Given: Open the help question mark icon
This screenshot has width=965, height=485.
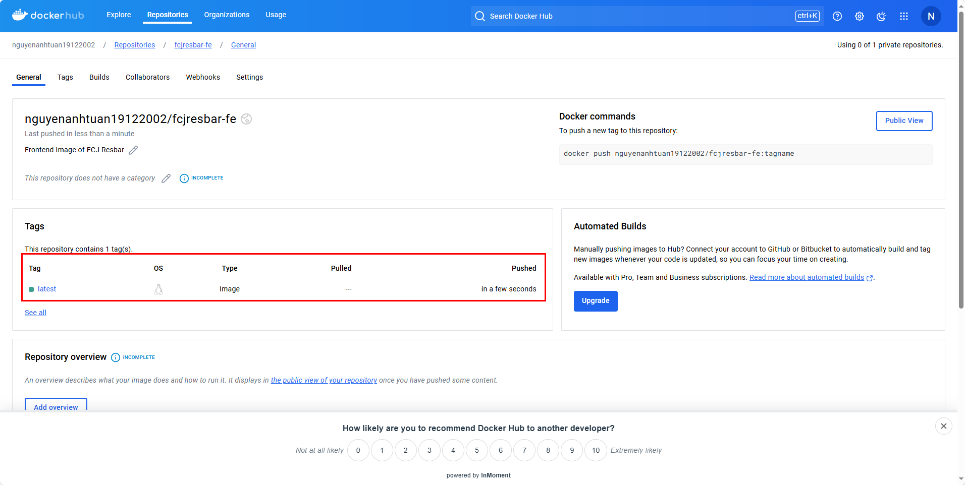Looking at the screenshot, I should 837,16.
